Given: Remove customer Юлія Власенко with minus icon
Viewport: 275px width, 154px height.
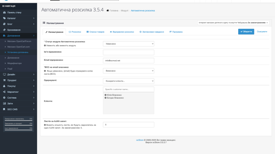Looking at the screenshot, I should 106,95.
